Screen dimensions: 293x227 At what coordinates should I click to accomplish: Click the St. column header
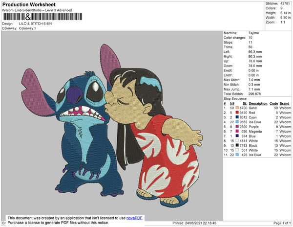245,104
